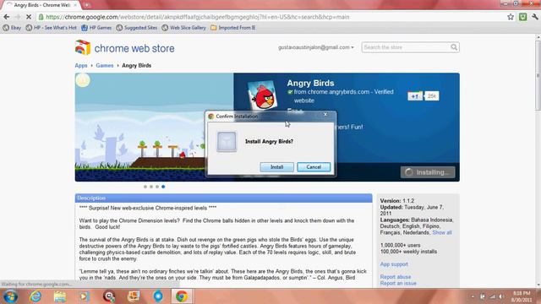
Task: Click the 25k count badge
Action: pyautogui.click(x=432, y=96)
